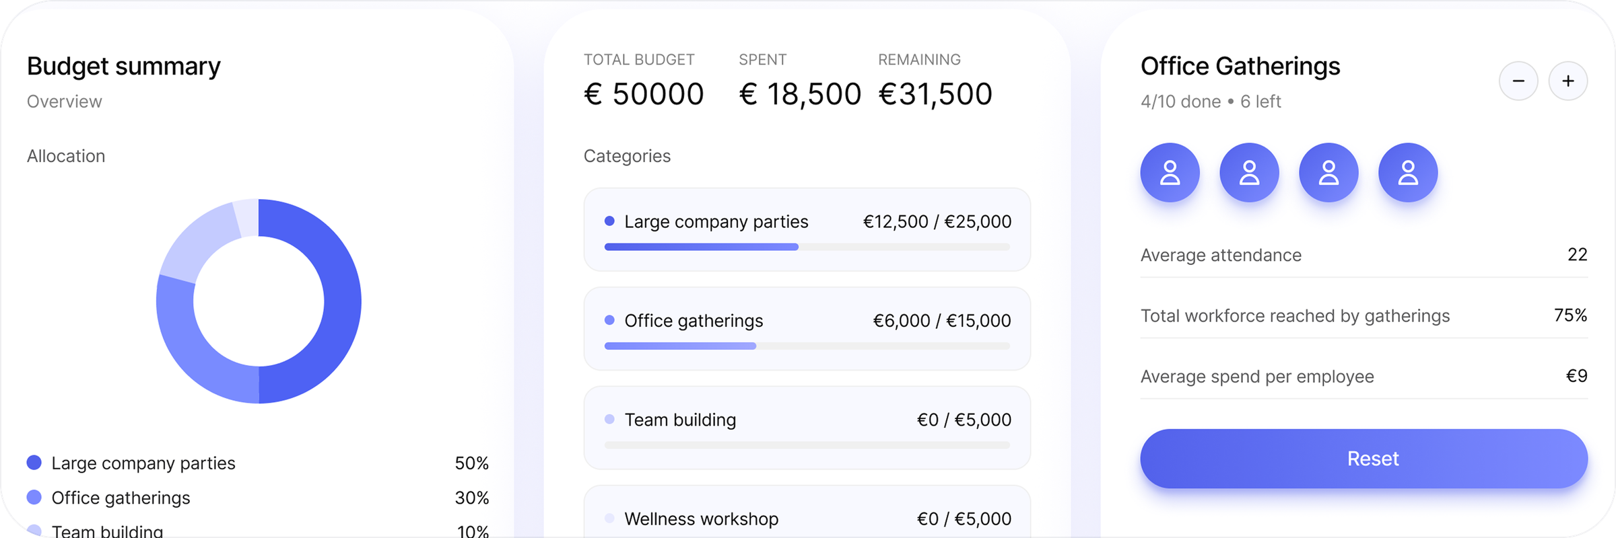Open the Wellness workshop category card
This screenshot has height=538, width=1616.
click(x=807, y=512)
